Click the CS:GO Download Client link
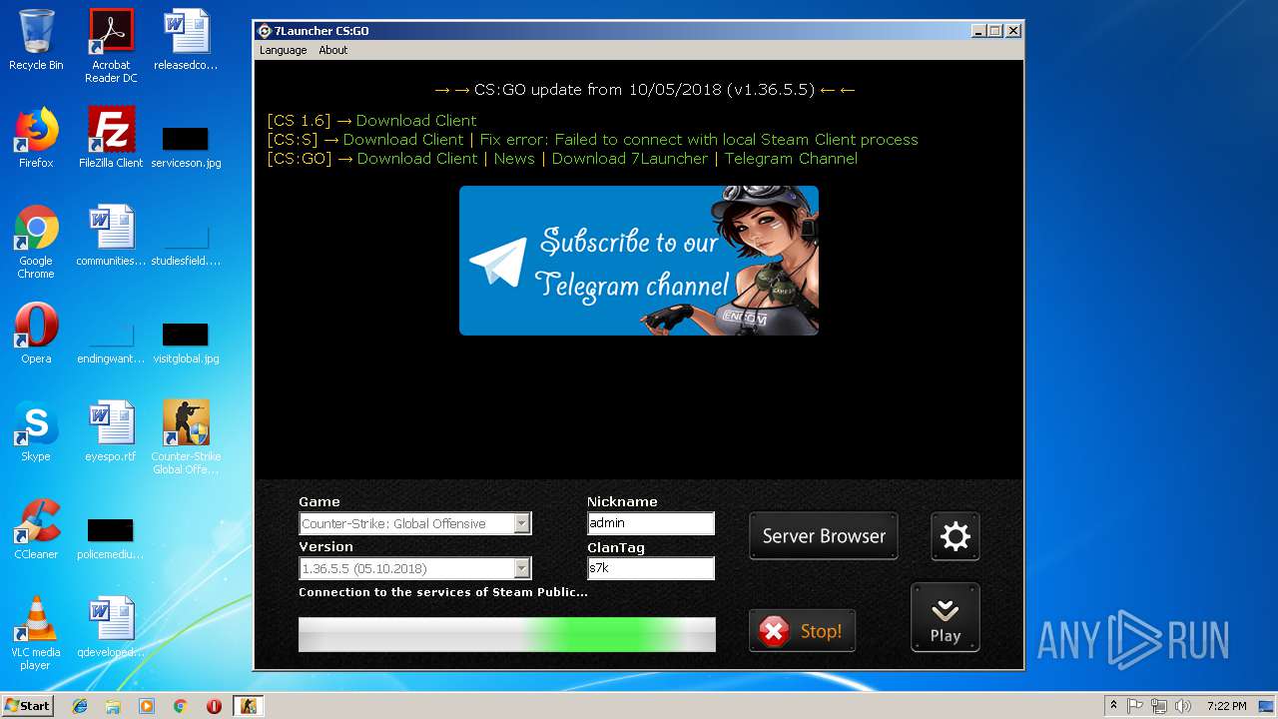Viewport: 1278px width, 719px height. (417, 159)
